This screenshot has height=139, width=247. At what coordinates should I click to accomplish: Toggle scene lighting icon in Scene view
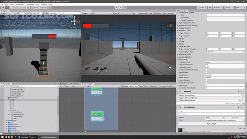[22, 13]
